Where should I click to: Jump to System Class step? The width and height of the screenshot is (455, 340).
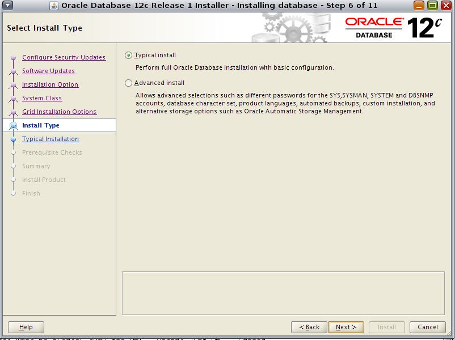tap(42, 98)
